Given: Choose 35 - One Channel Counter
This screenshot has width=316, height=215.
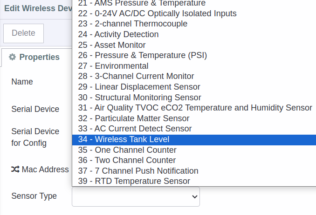Looking at the screenshot, I should click(194, 150).
